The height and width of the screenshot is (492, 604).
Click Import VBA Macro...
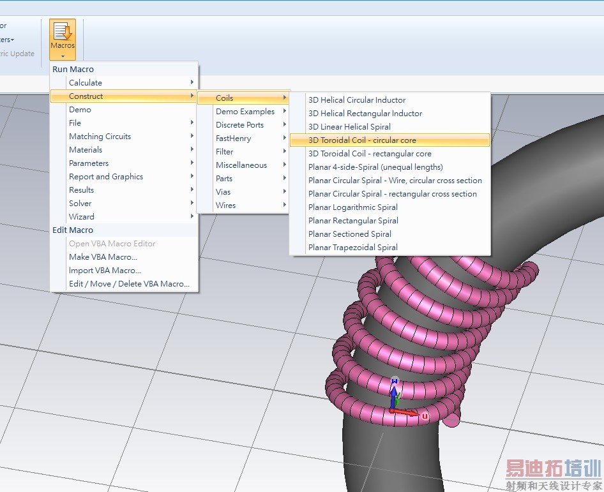click(124, 271)
